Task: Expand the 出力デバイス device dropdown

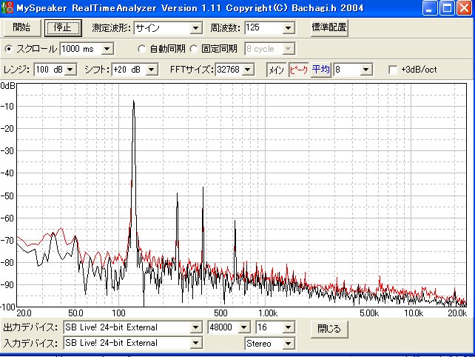Action: (195, 327)
